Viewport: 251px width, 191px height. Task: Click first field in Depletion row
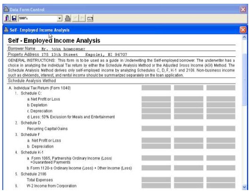[x=156, y=105]
